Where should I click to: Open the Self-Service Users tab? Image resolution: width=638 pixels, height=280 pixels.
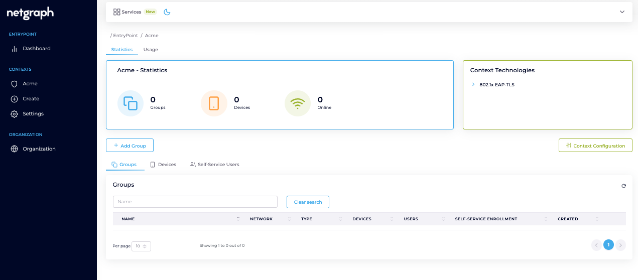click(214, 165)
